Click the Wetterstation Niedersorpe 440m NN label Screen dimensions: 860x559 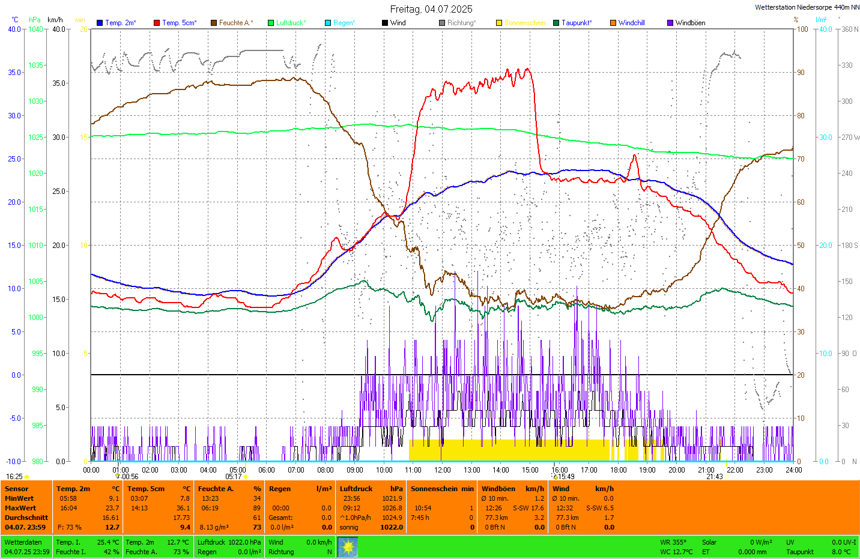pos(807,7)
